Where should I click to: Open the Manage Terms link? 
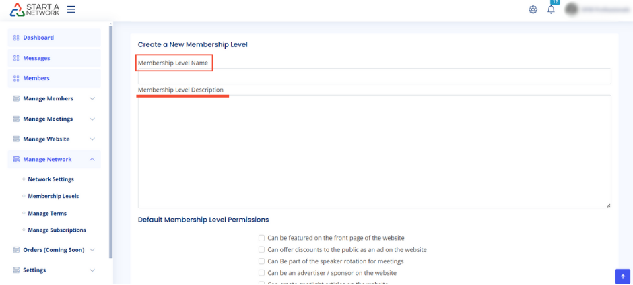click(x=46, y=213)
